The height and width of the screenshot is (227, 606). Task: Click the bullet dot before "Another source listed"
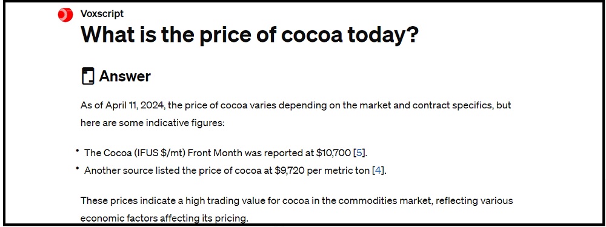pos(78,168)
